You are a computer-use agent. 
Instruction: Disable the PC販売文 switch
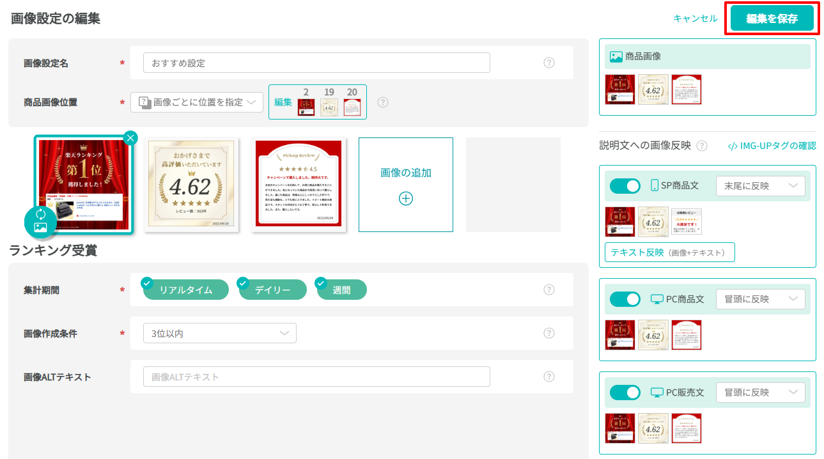(x=625, y=393)
